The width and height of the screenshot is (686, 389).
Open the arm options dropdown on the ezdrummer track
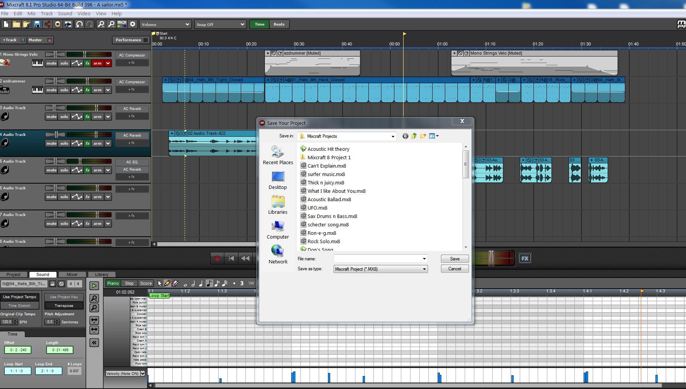tap(108, 90)
